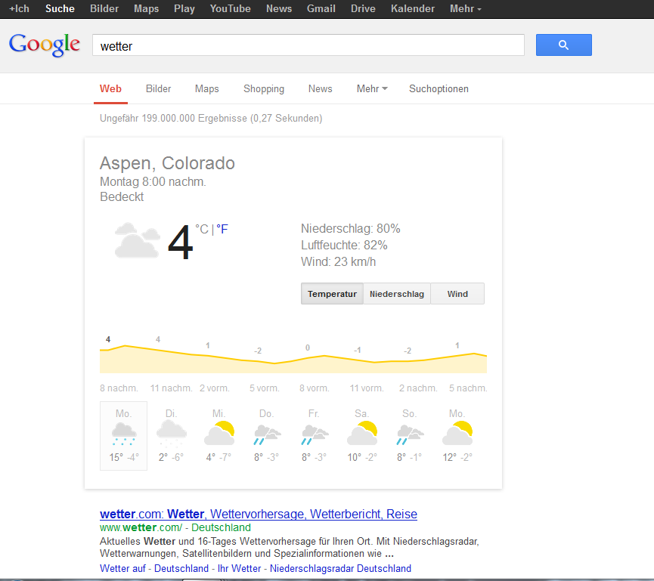
Task: Open the Shopping results tab
Action: click(x=264, y=89)
